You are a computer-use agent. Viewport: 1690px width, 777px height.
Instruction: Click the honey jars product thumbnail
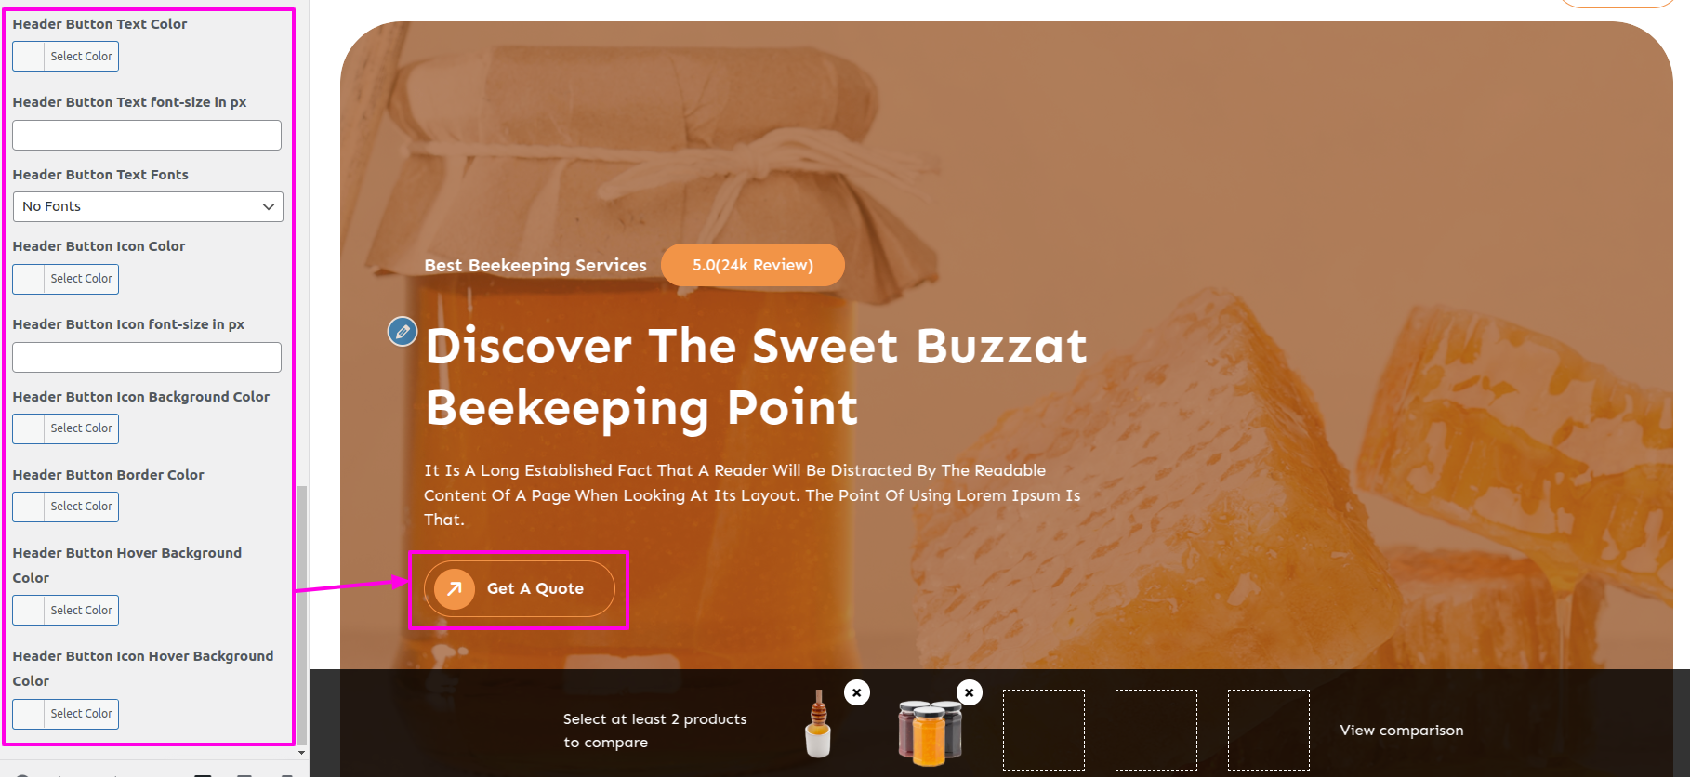931,733
